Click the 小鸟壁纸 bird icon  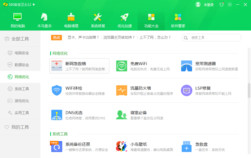[121, 146]
